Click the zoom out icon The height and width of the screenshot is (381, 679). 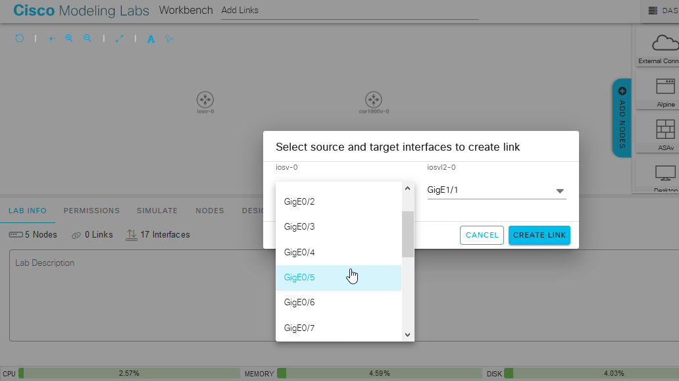pos(88,38)
